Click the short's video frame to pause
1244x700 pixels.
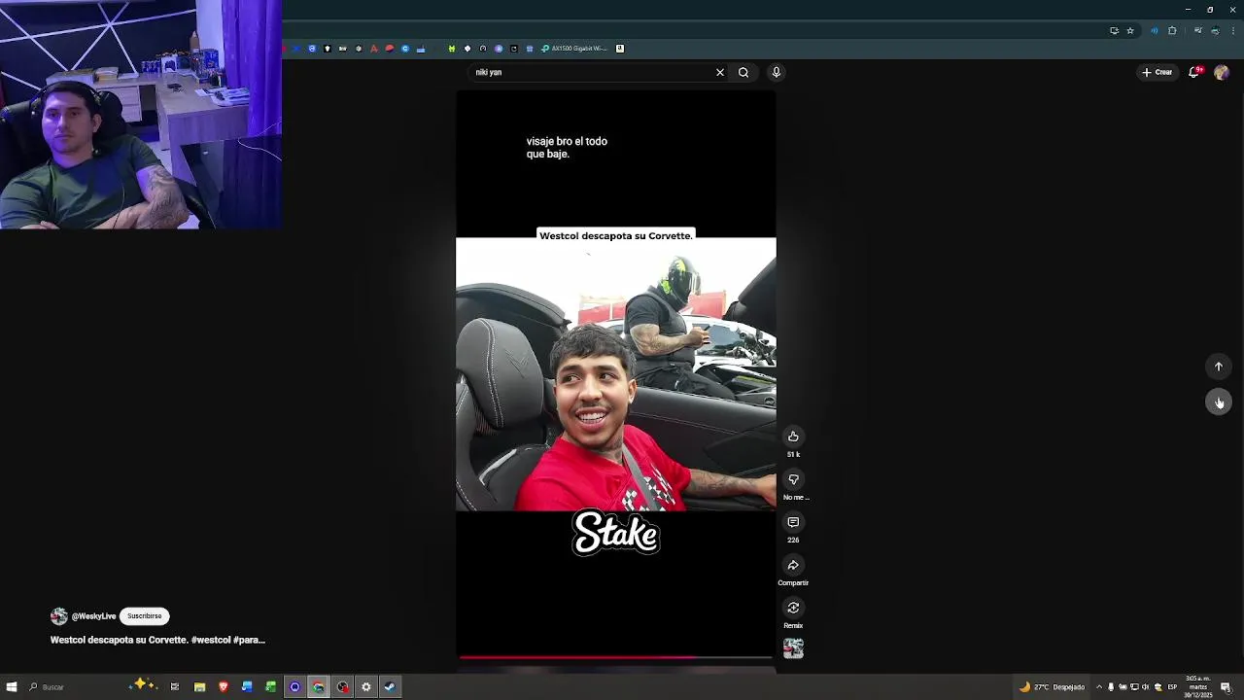click(616, 374)
